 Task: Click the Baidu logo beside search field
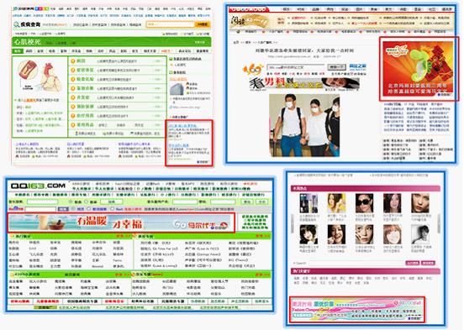16,209
